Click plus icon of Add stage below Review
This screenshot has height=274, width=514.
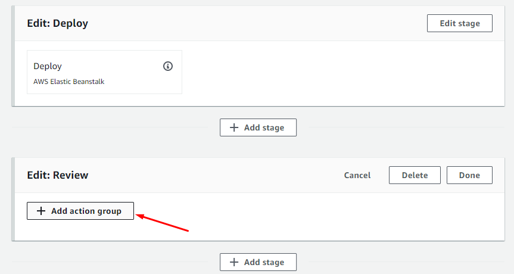234,262
